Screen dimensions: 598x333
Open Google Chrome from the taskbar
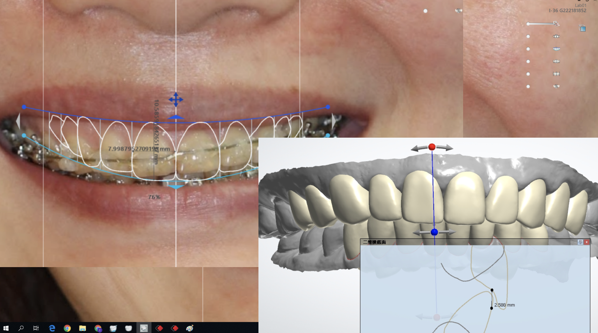pyautogui.click(x=67, y=328)
